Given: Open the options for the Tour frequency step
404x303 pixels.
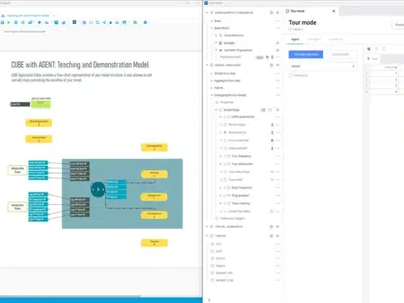Looking at the screenshot, I should (x=278, y=156).
